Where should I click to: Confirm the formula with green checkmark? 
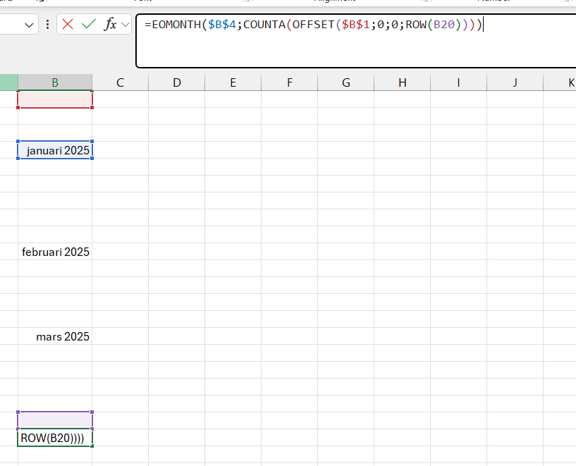click(x=89, y=25)
